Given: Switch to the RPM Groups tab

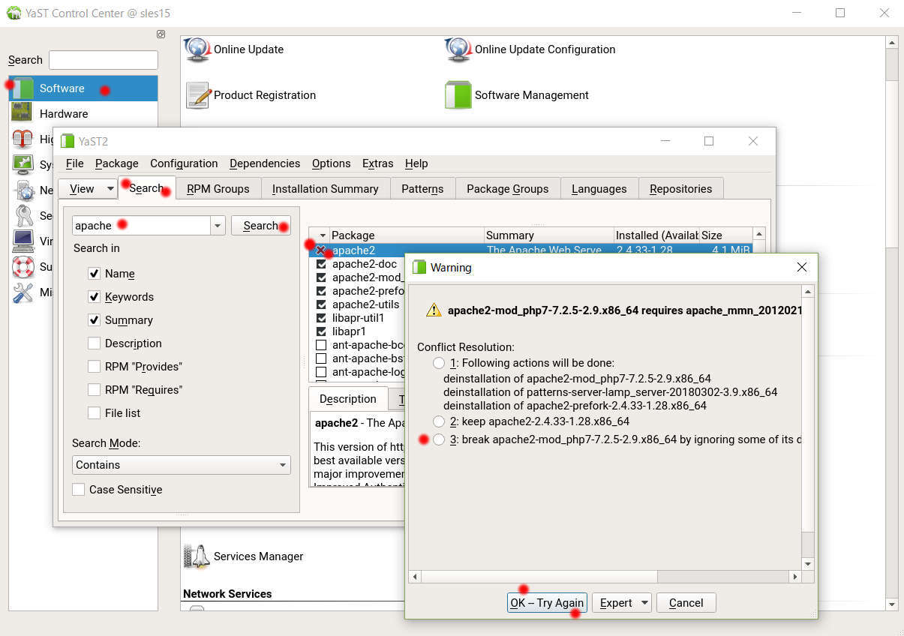Looking at the screenshot, I should (218, 189).
